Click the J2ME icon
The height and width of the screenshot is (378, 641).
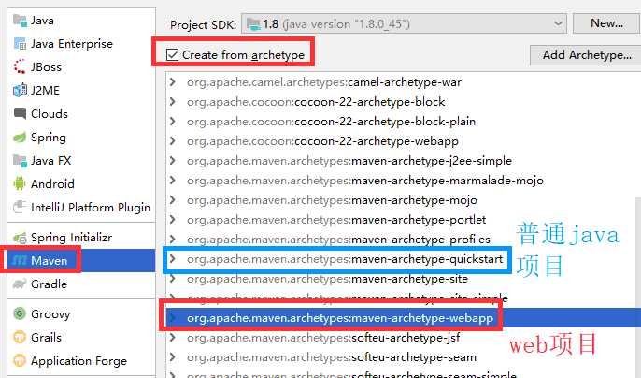point(20,90)
